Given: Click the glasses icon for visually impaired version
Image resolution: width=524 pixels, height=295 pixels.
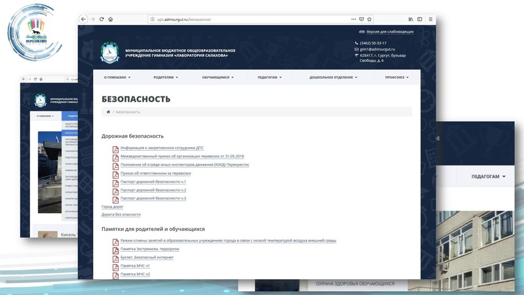Looking at the screenshot, I should pyautogui.click(x=362, y=31).
